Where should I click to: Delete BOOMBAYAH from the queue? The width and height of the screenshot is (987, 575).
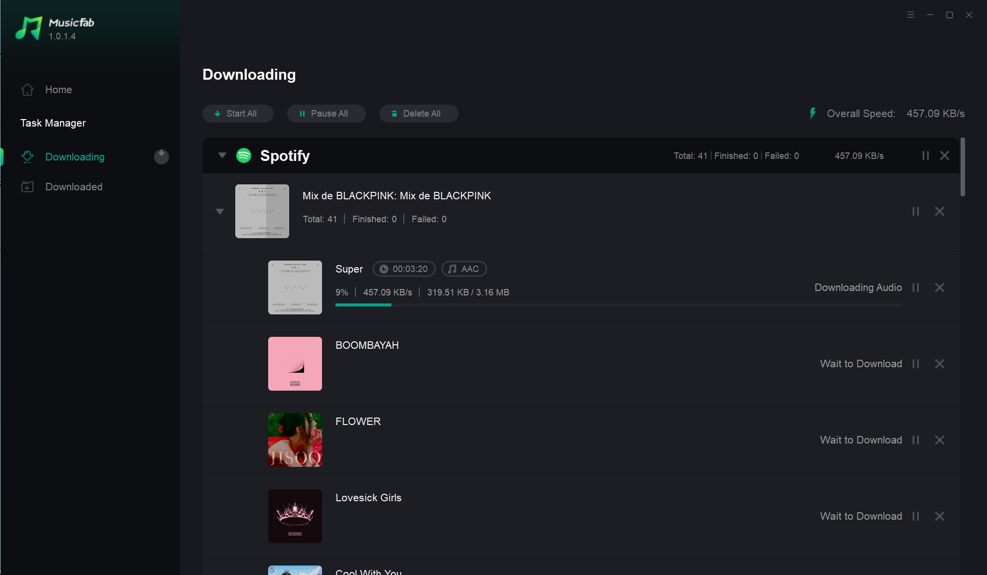940,364
